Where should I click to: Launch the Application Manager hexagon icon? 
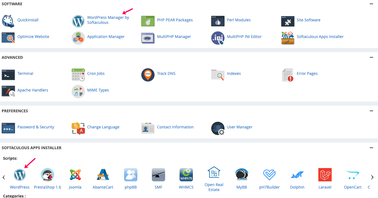tap(78, 38)
